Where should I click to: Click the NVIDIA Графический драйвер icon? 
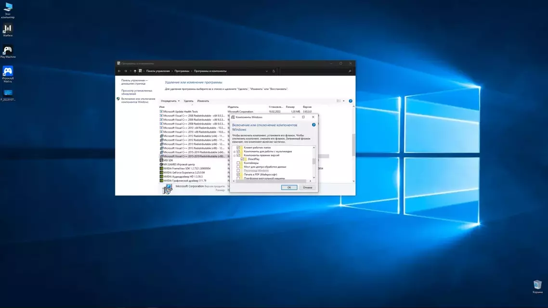[161, 180]
